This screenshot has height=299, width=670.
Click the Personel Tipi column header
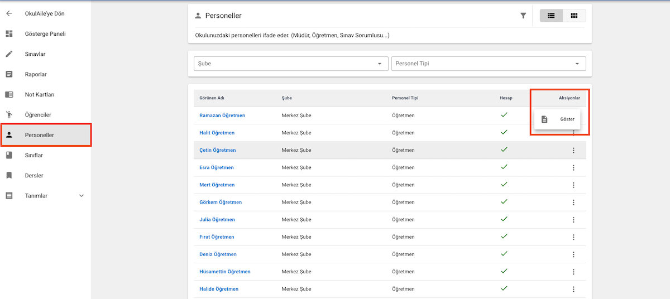click(x=405, y=98)
